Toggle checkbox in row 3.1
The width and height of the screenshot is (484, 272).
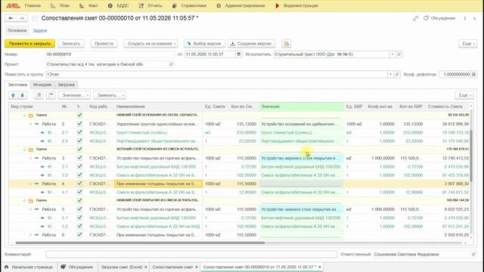(79, 166)
